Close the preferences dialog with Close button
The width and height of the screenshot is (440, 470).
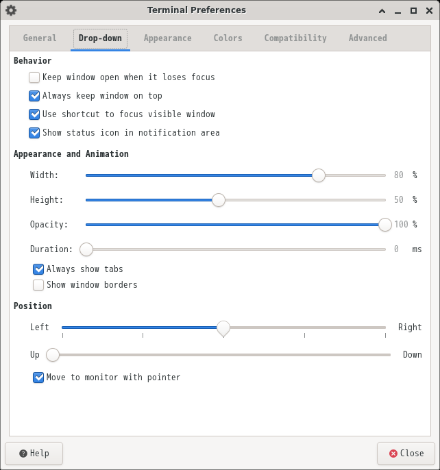click(x=406, y=454)
